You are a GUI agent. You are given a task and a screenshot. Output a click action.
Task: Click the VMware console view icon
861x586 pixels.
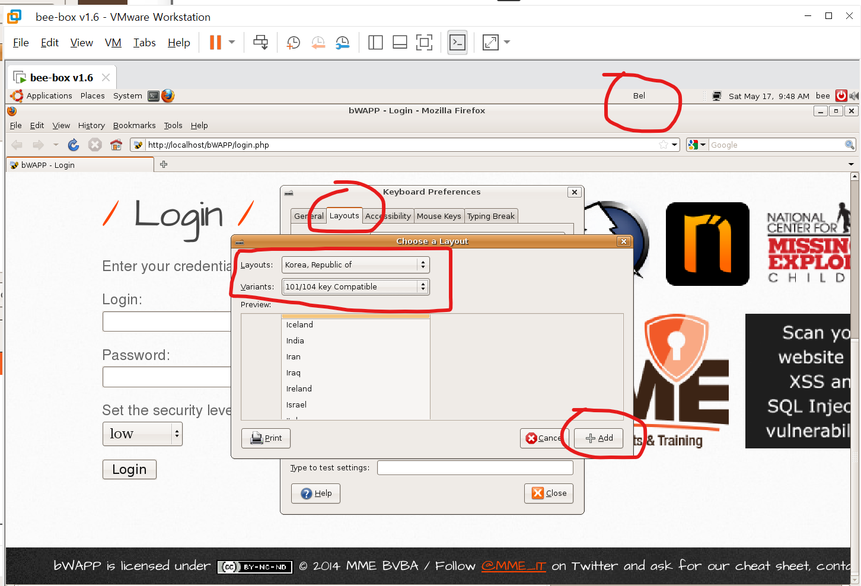457,42
